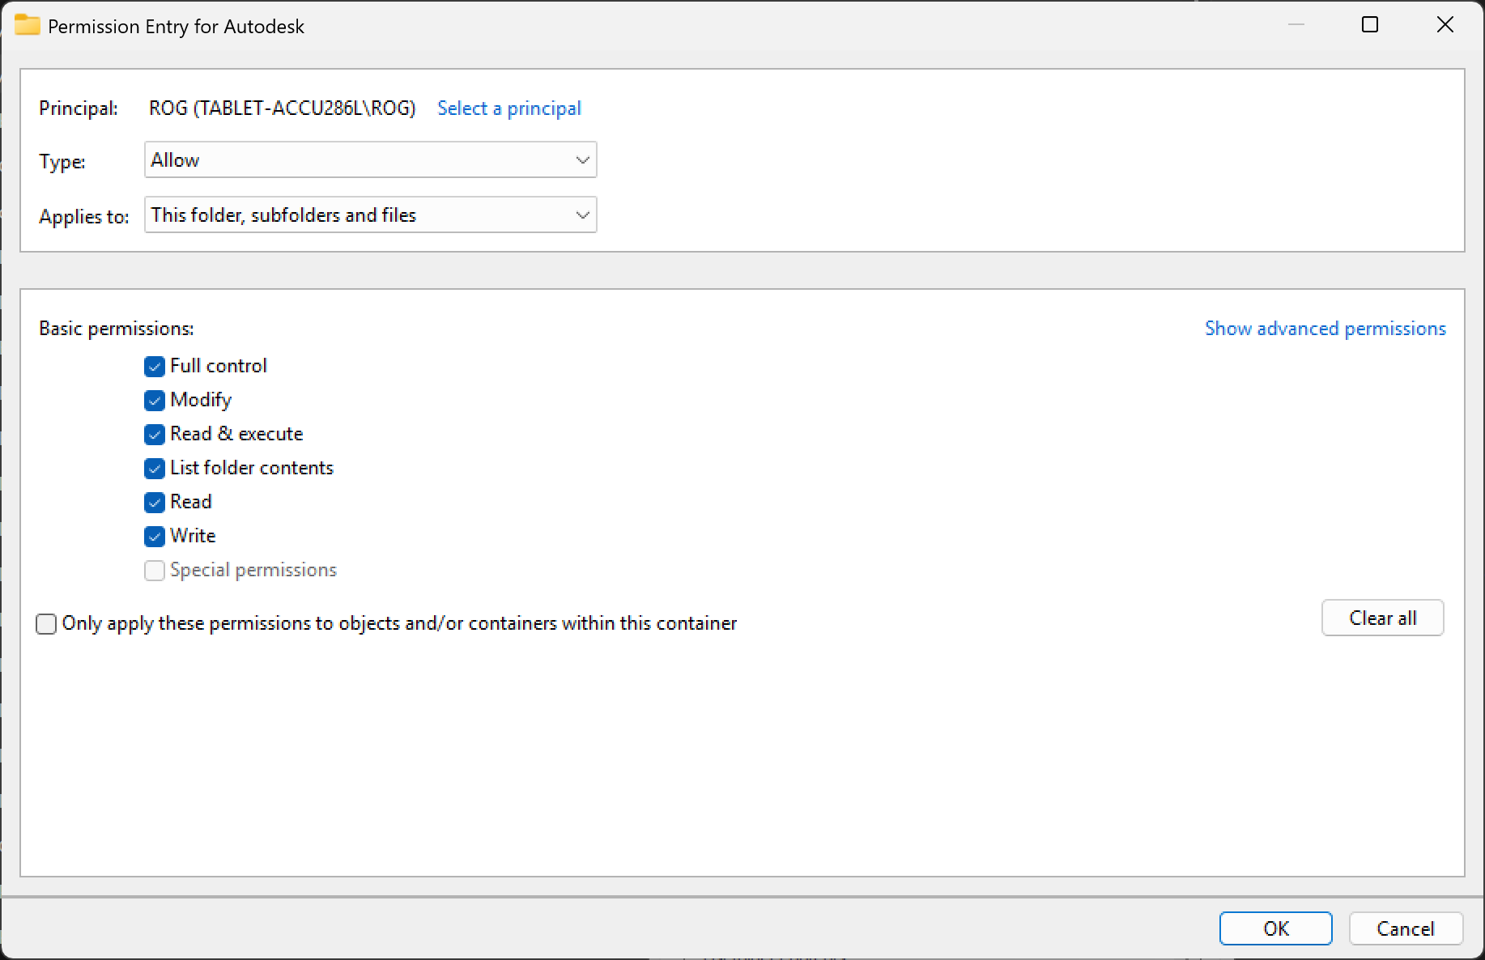1485x960 pixels.
Task: Open the Type dropdown showing Allow
Action: (x=369, y=159)
